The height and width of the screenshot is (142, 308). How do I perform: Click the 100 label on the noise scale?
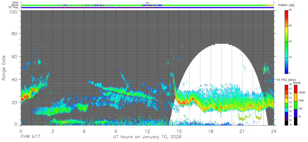pos(300,108)
